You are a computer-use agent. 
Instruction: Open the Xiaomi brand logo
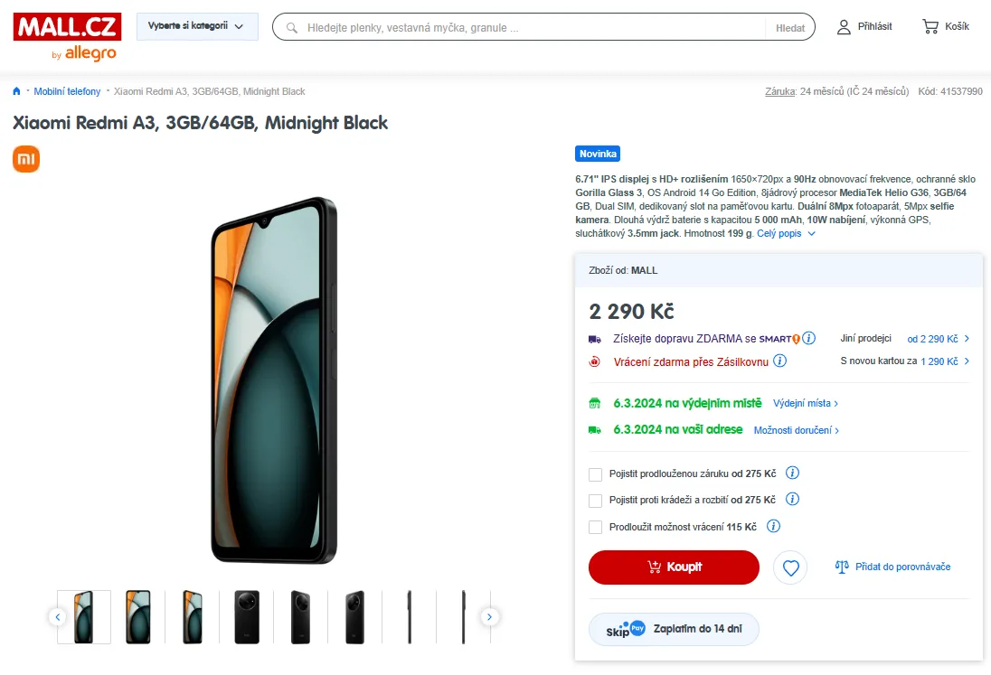coord(26,159)
